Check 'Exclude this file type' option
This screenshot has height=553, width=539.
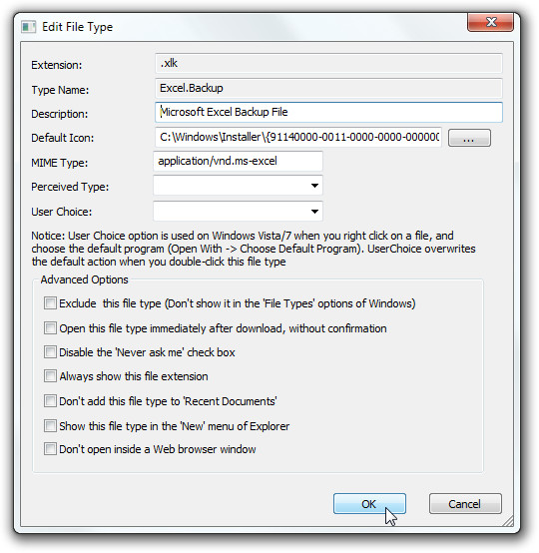point(50,302)
